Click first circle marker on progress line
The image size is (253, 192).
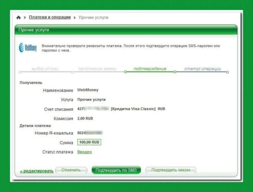point(20,72)
